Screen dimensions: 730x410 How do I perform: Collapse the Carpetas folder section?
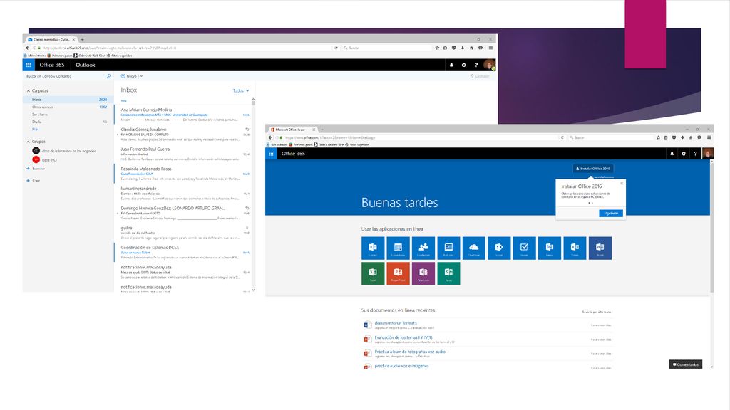point(29,91)
